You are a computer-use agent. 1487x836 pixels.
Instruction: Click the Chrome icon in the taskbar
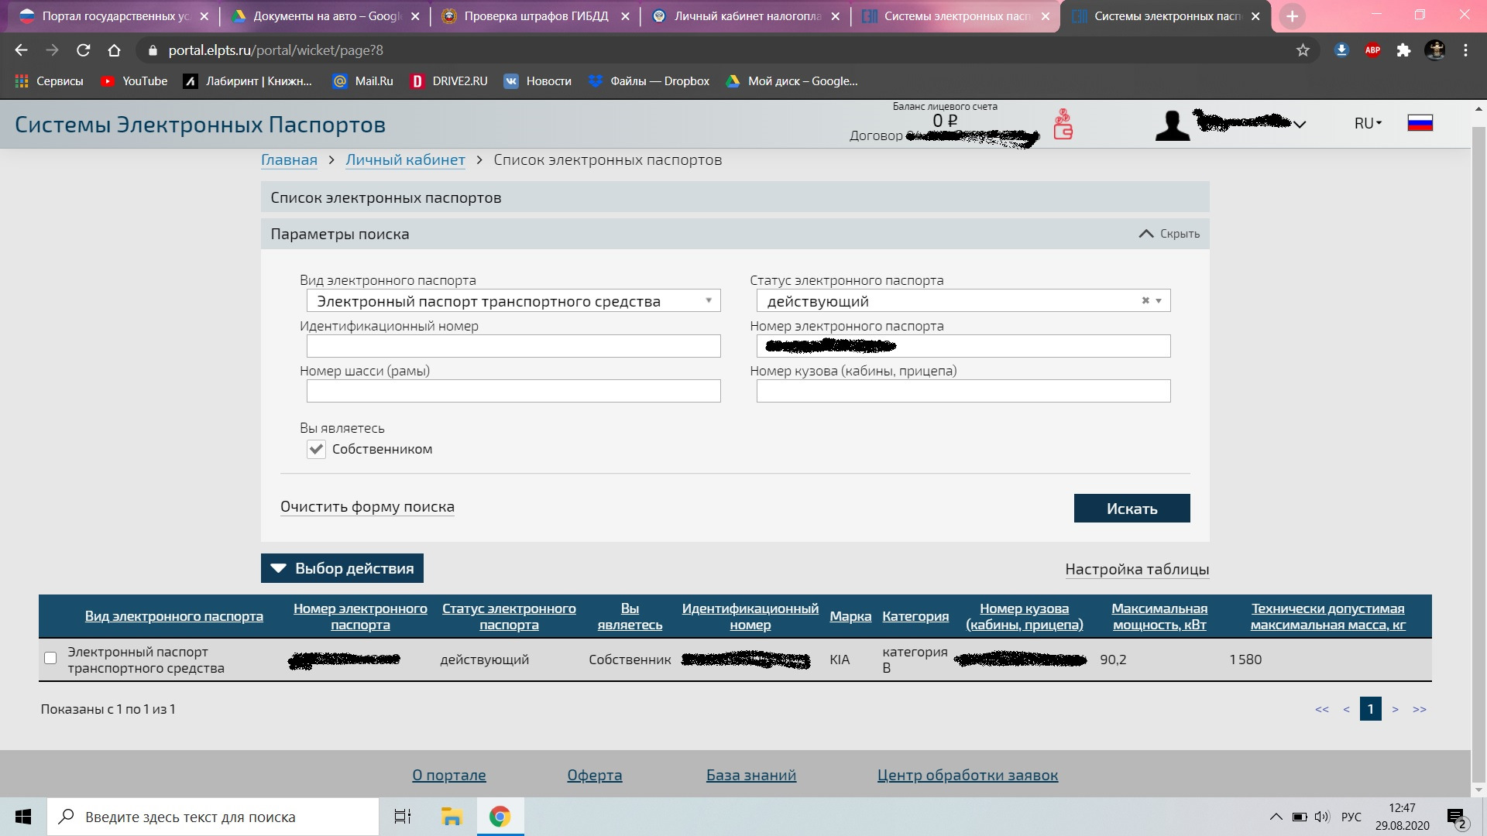tap(500, 817)
